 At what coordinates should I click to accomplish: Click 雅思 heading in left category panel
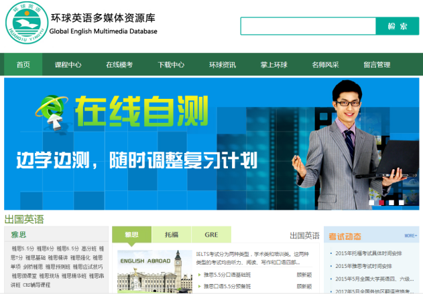click(x=19, y=235)
